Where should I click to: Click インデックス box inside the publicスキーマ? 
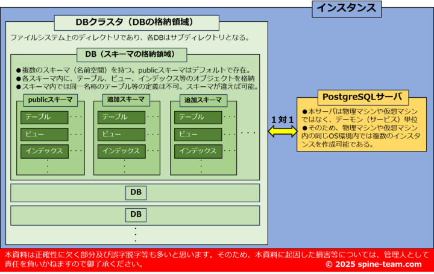tap(44, 151)
